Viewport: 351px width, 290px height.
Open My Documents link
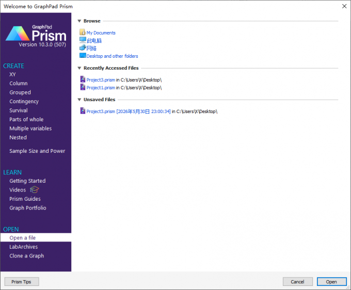[x=101, y=33]
